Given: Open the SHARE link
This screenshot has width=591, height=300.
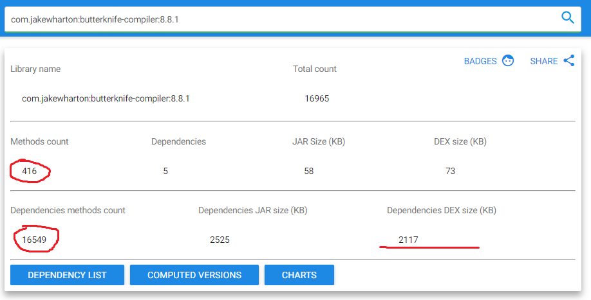Looking at the screenshot, I should pyautogui.click(x=543, y=61).
